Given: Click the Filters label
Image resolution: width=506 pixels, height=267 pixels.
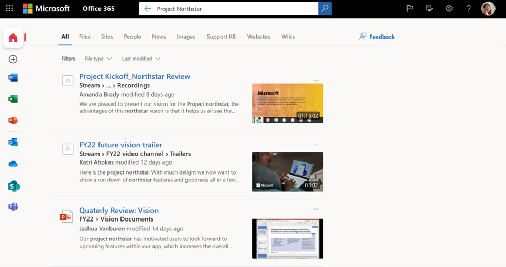Looking at the screenshot, I should click(x=69, y=59).
